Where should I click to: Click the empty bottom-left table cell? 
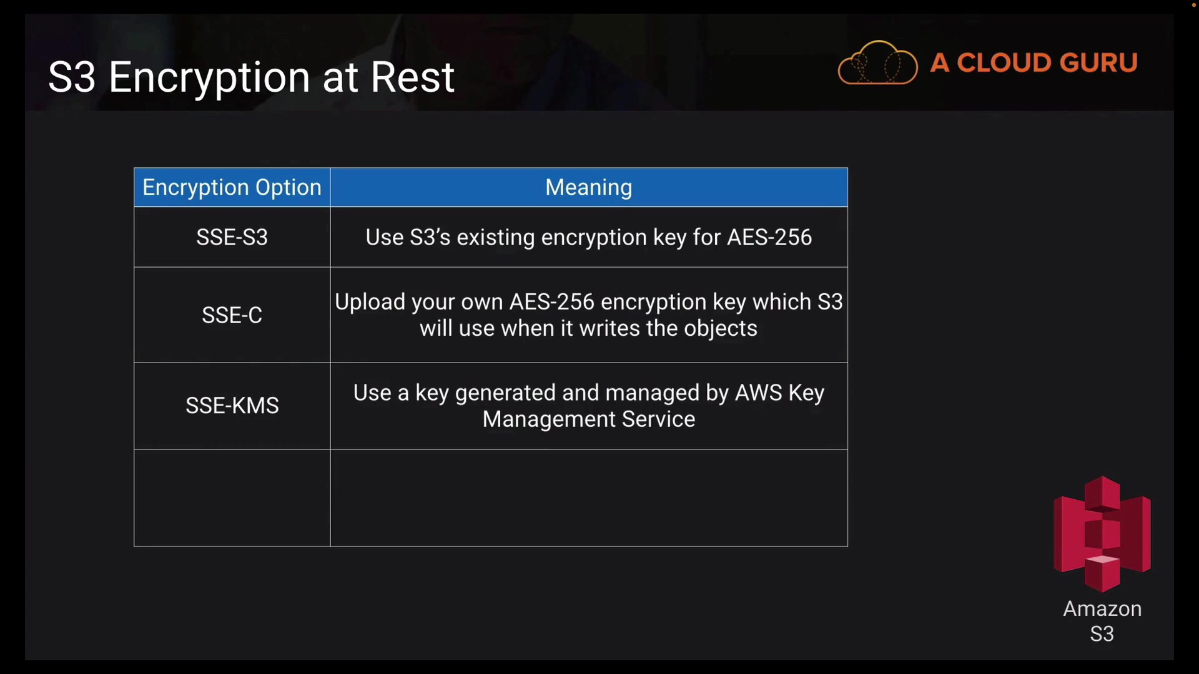coord(232,498)
